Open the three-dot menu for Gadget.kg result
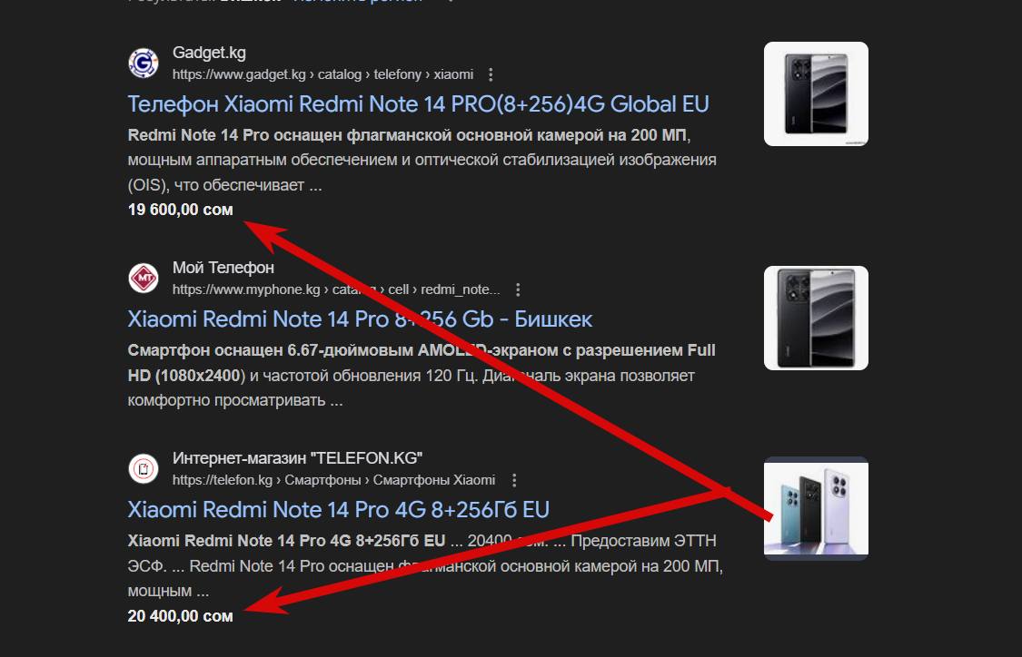1022x657 pixels. coord(491,75)
